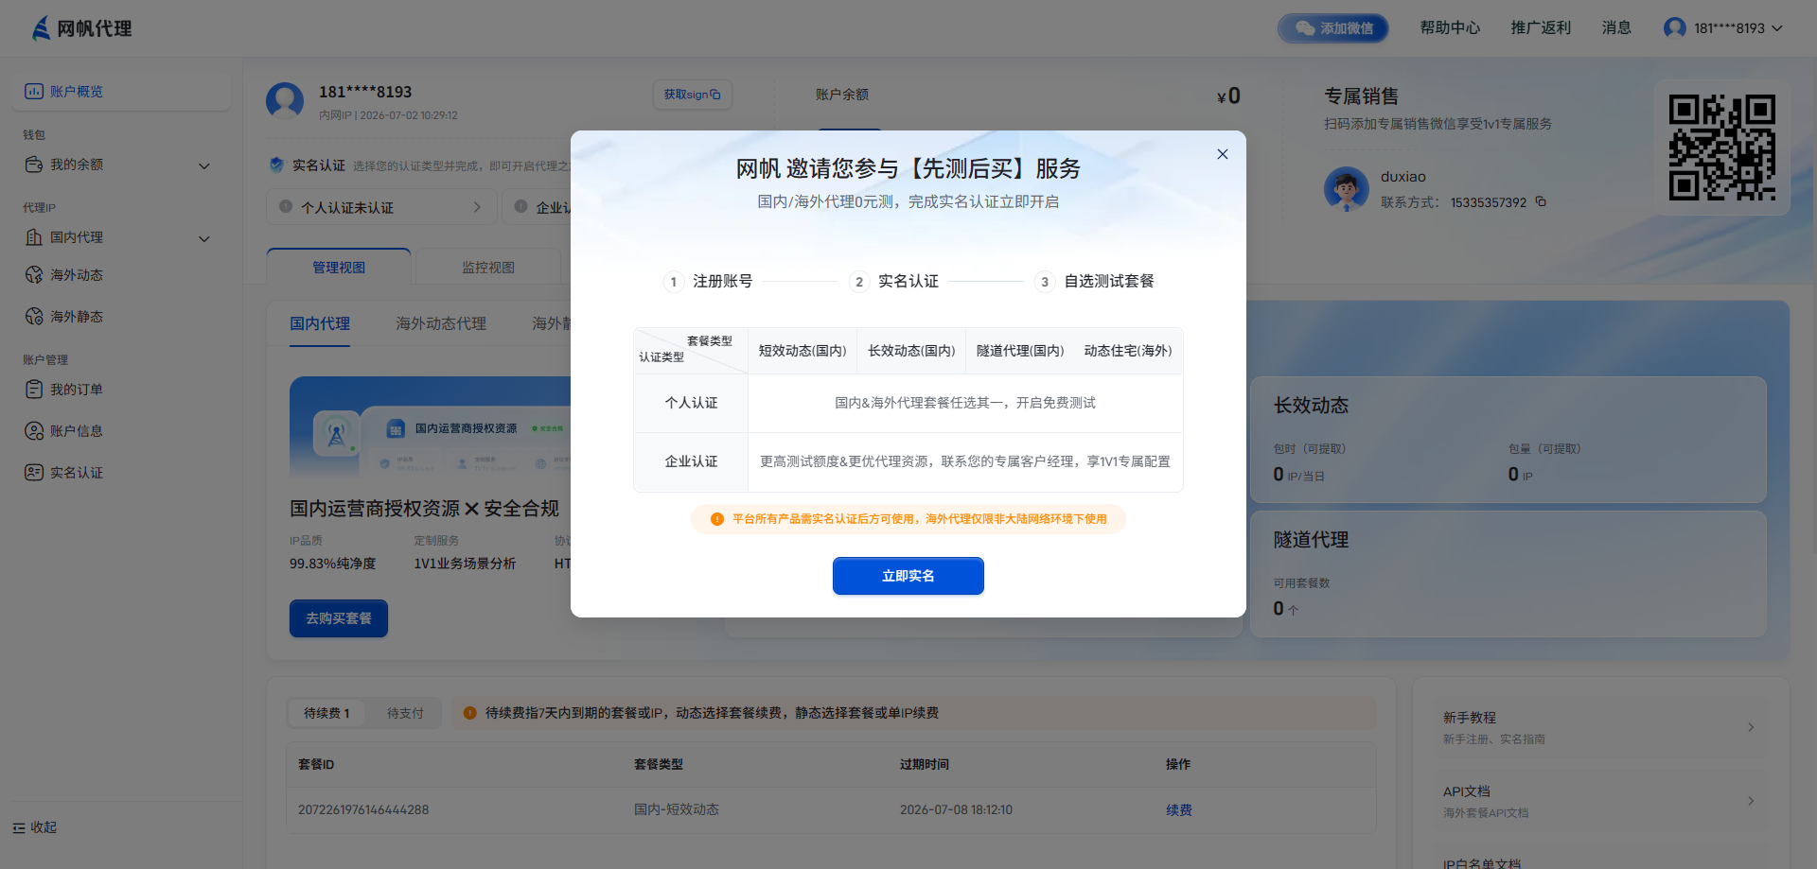
Task: Click the duxiao sales avatar
Action: tap(1347, 189)
